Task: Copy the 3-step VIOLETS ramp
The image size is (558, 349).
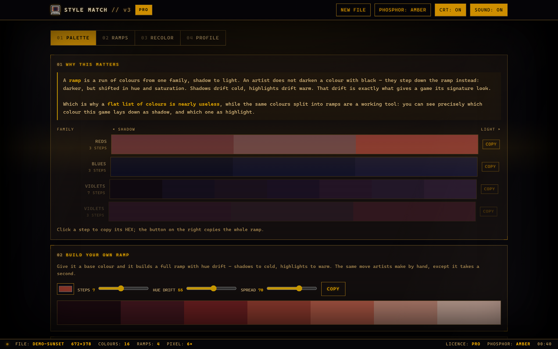Action: 488,211
